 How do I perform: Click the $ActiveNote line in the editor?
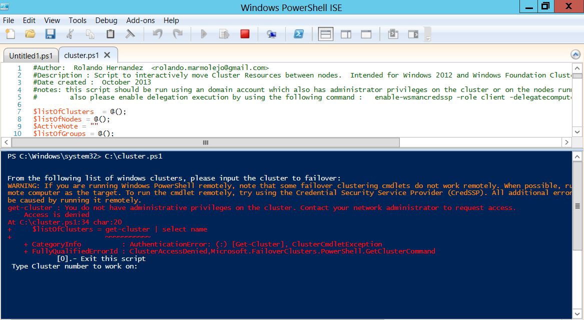pyautogui.click(x=66, y=126)
